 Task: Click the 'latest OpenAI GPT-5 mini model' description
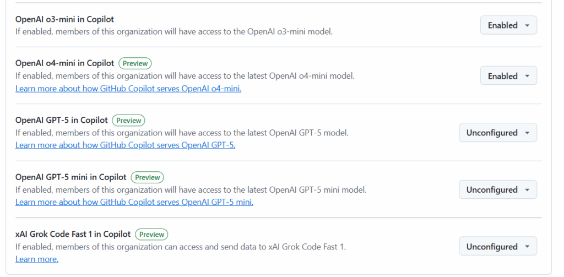(x=191, y=190)
